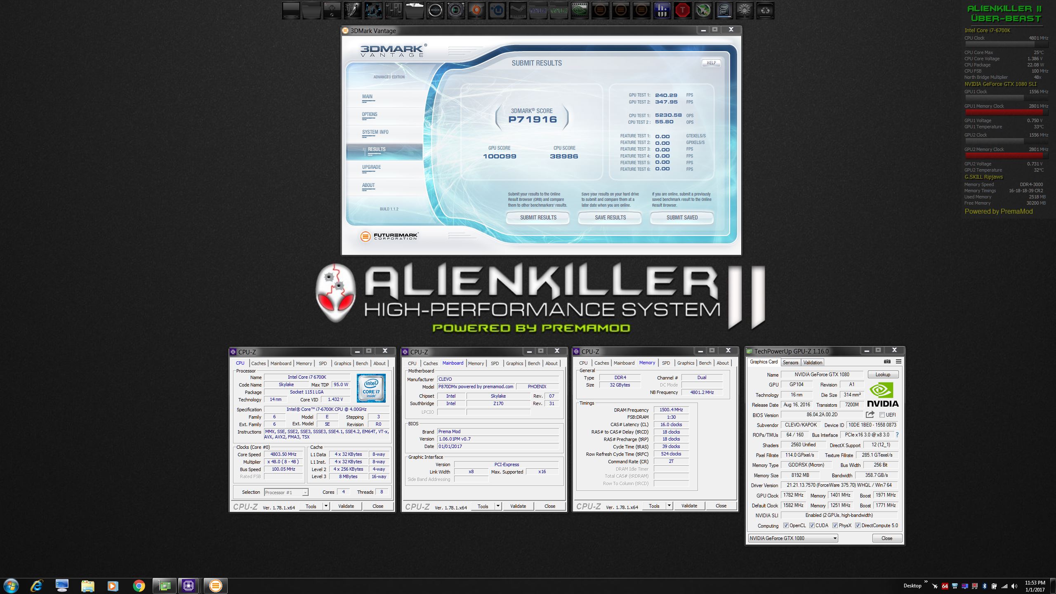The height and width of the screenshot is (594, 1056).
Task: Click the green NVIDIA icon in the dock
Action: (x=580, y=10)
